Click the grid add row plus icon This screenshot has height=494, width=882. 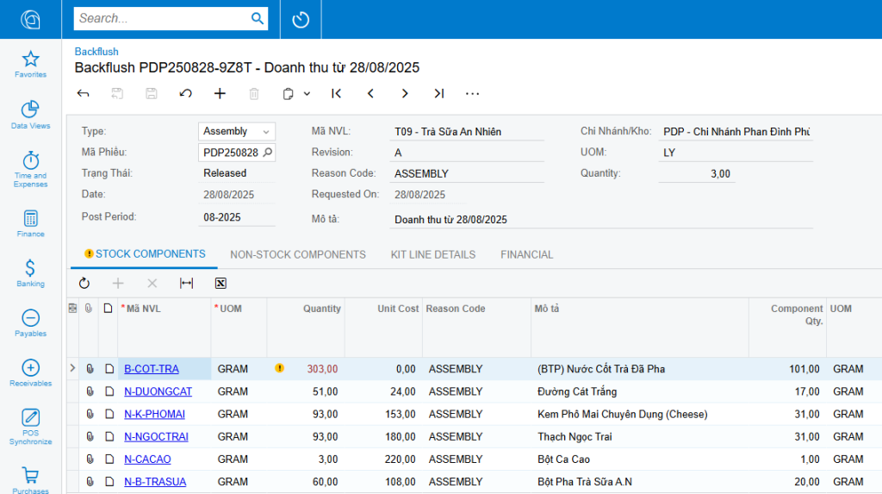point(118,284)
